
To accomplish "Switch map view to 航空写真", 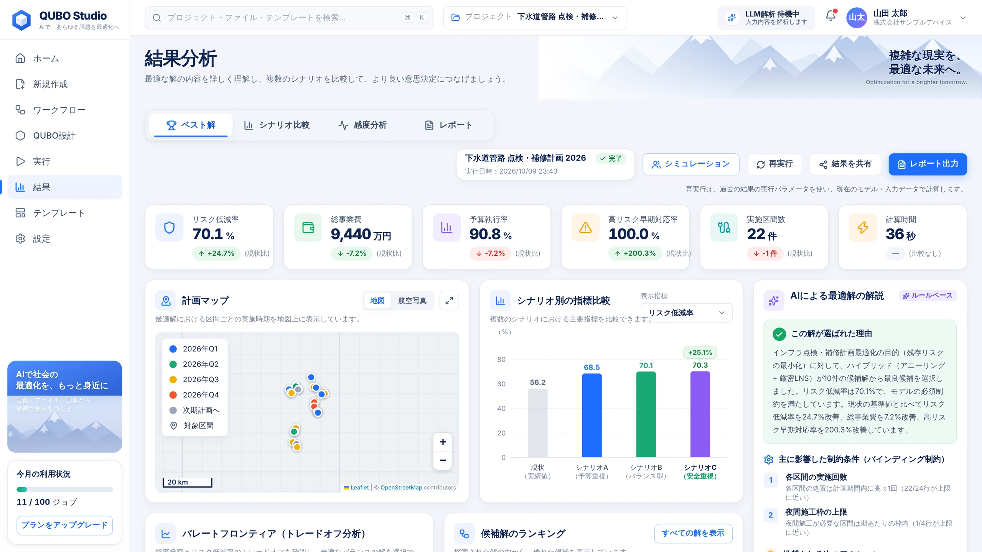I will click(x=412, y=301).
